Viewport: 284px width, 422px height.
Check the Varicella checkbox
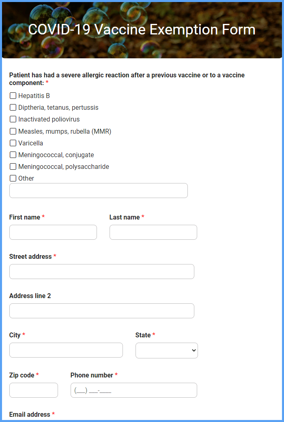(13, 143)
